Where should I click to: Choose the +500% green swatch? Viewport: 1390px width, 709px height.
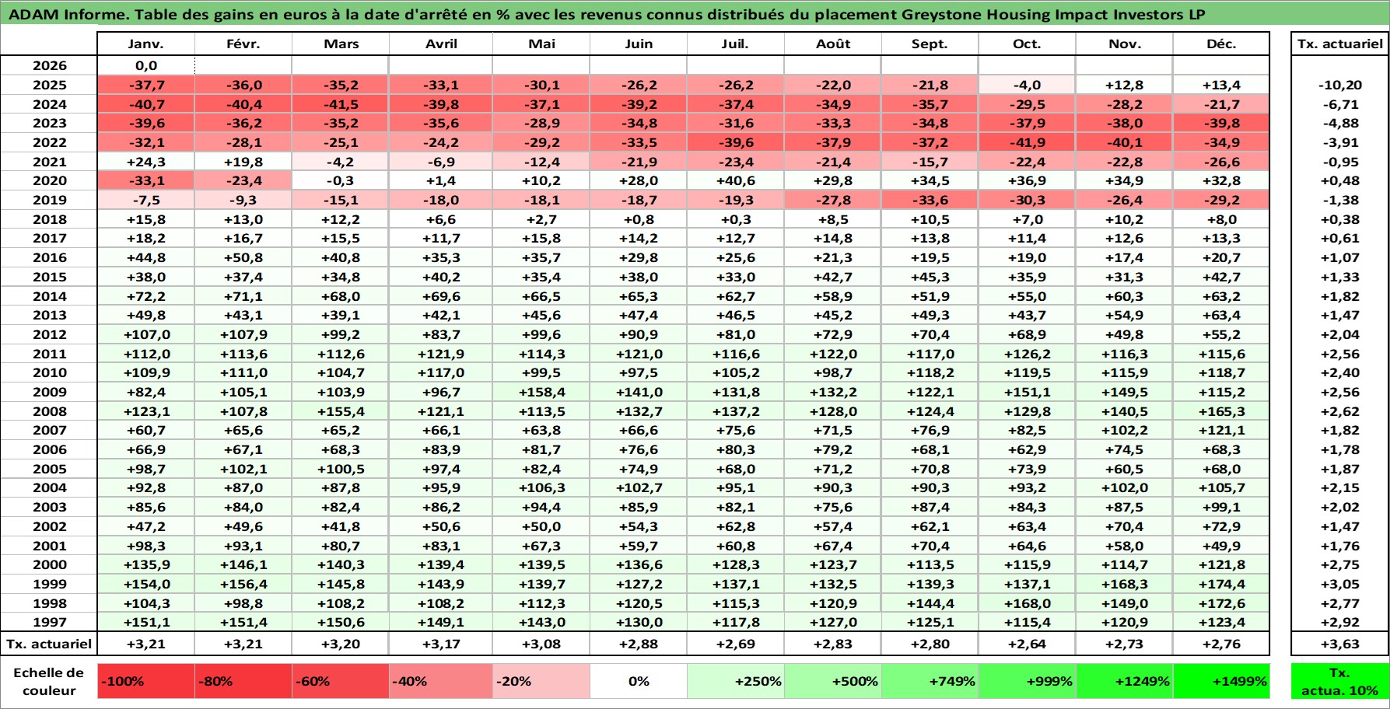coord(833,681)
